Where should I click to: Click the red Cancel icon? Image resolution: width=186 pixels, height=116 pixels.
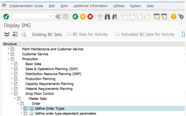coord(90,17)
